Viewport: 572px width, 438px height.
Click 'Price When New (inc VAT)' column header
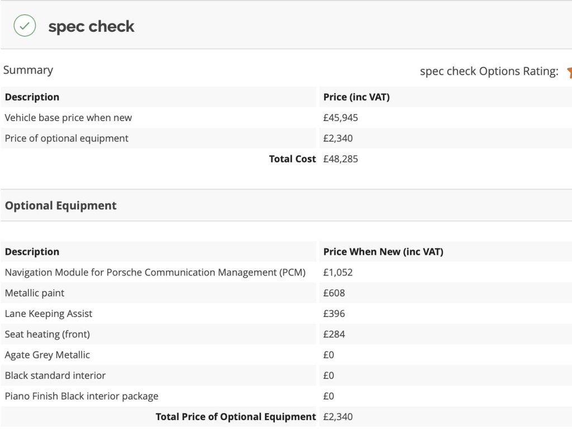point(383,252)
